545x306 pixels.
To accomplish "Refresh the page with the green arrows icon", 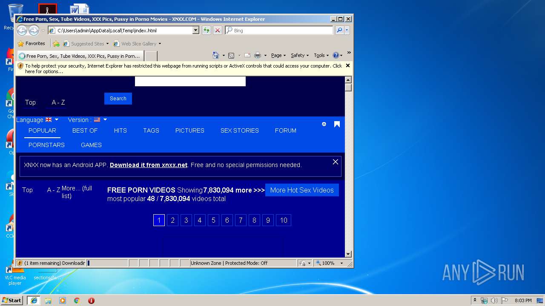I will pos(206,30).
